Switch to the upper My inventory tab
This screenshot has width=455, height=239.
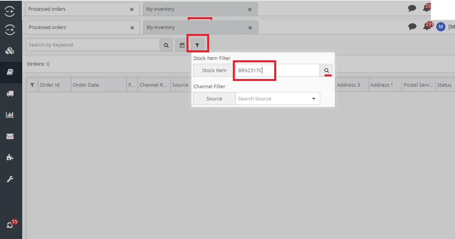pyautogui.click(x=200, y=9)
